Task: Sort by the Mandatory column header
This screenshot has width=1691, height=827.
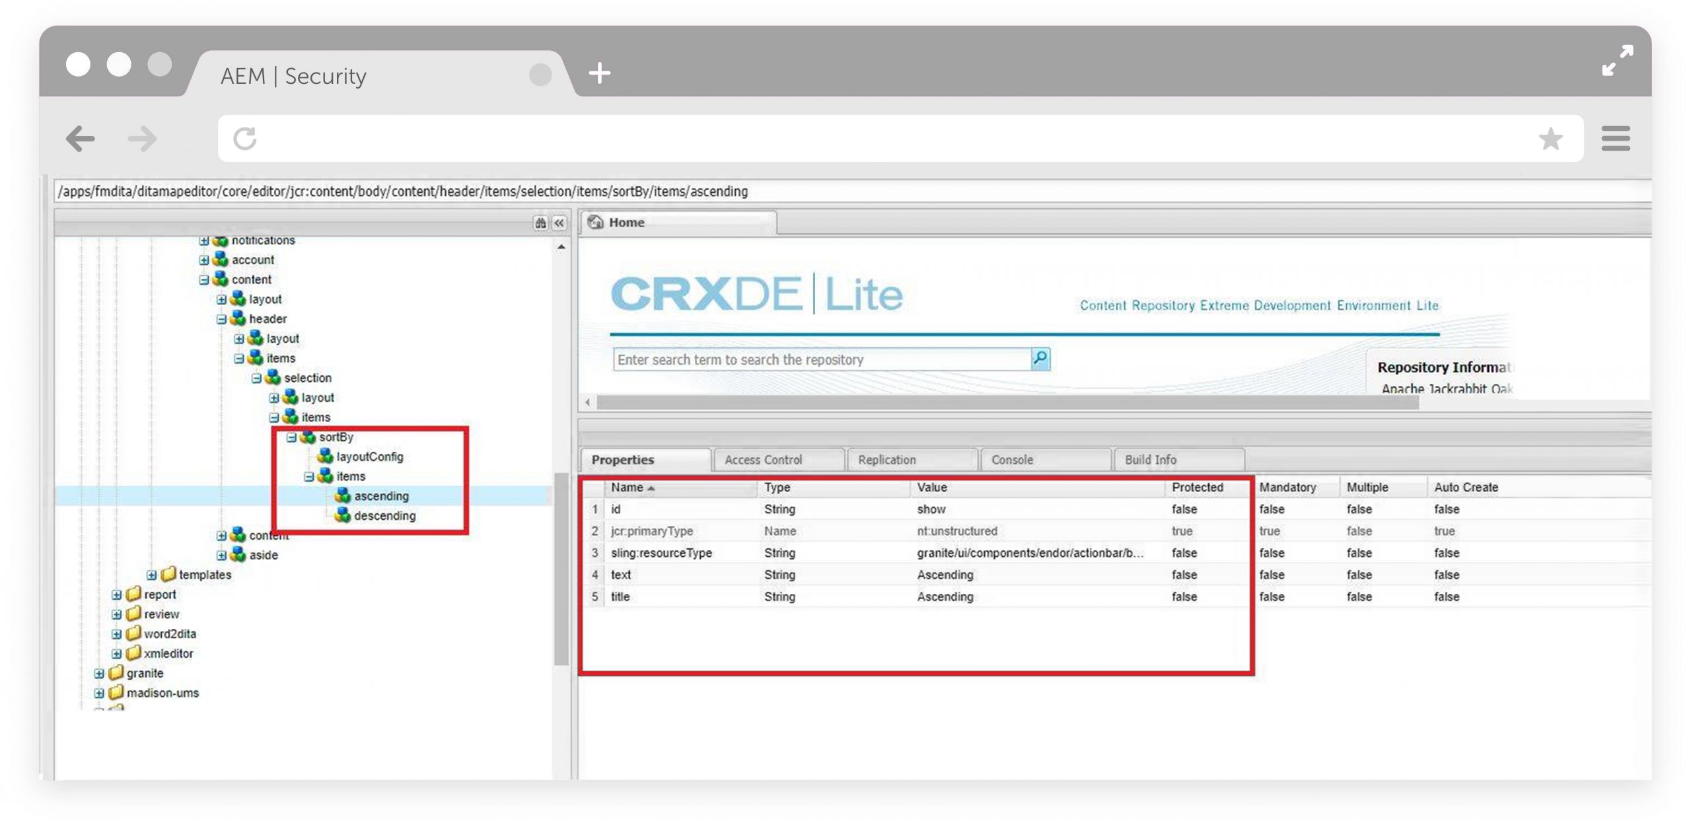Action: (1297, 487)
